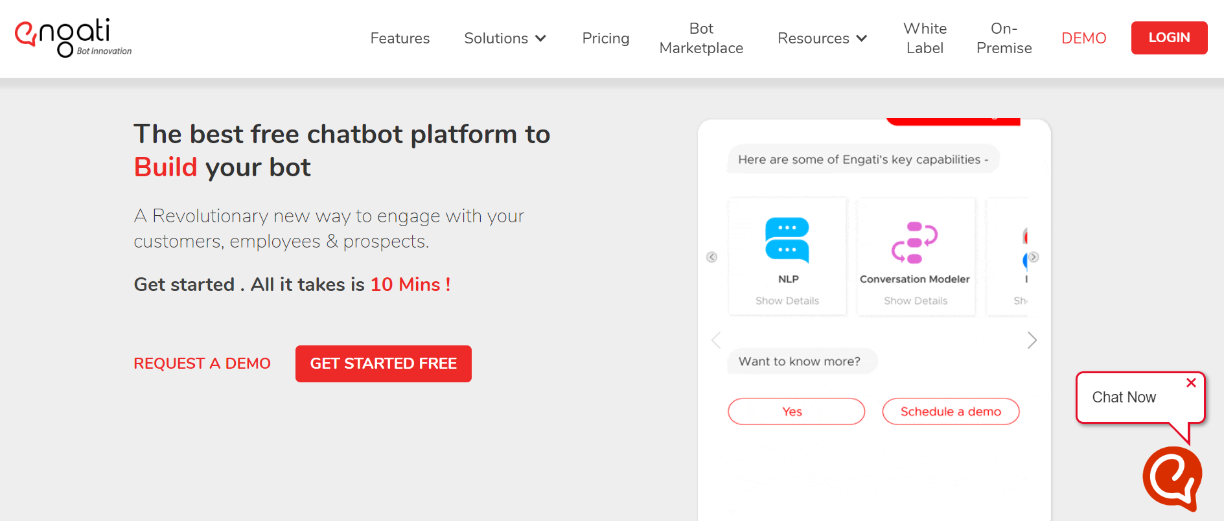
Task: Click the NLP chat bubbles icon
Action: [787, 240]
